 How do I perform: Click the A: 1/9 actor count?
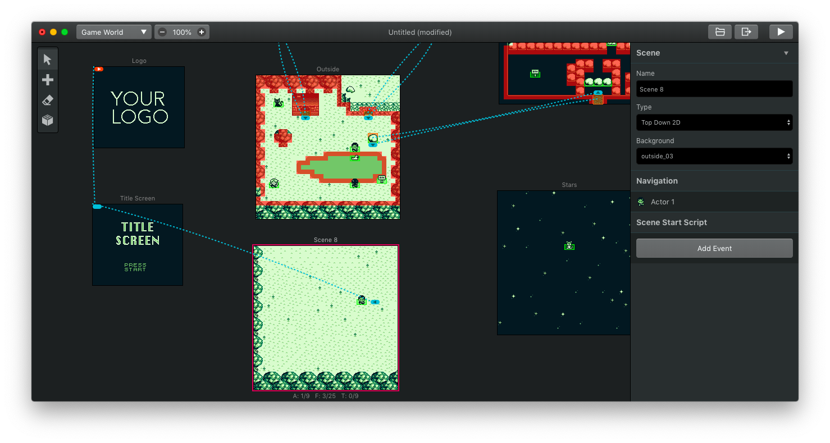(301, 396)
